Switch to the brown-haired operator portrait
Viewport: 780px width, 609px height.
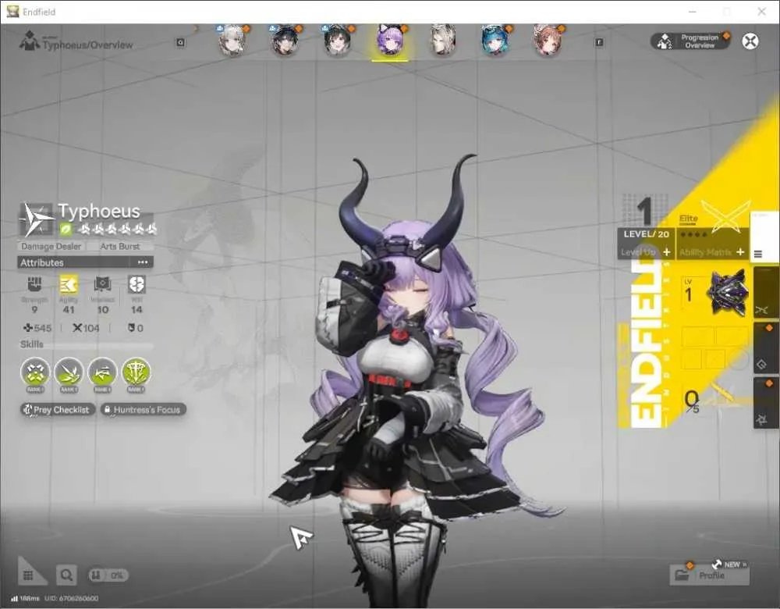coord(548,40)
